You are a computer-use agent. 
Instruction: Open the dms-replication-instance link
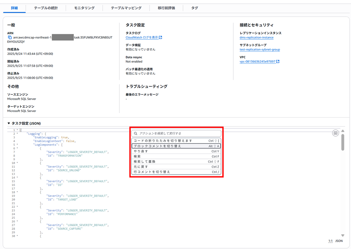(256, 37)
